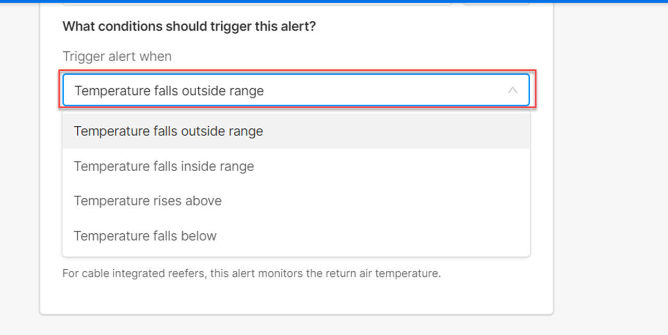Choose "Temperature falls inside range" option

(x=164, y=166)
